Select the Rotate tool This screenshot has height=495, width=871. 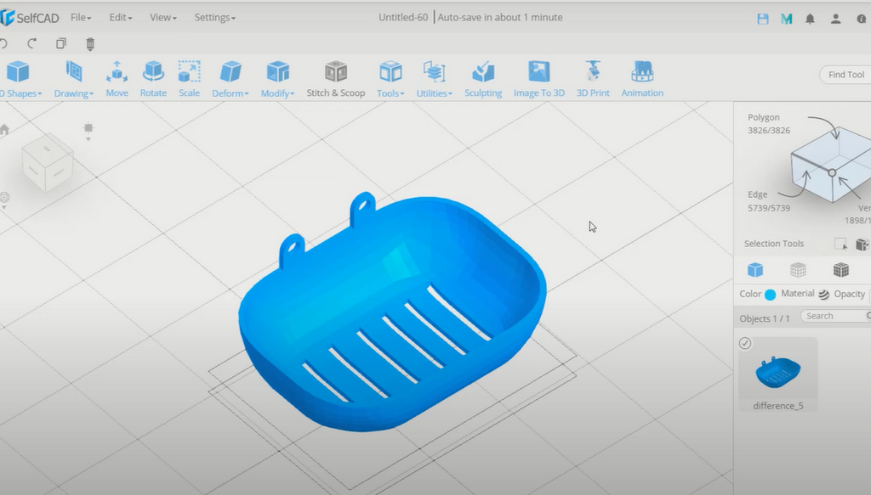tap(153, 81)
